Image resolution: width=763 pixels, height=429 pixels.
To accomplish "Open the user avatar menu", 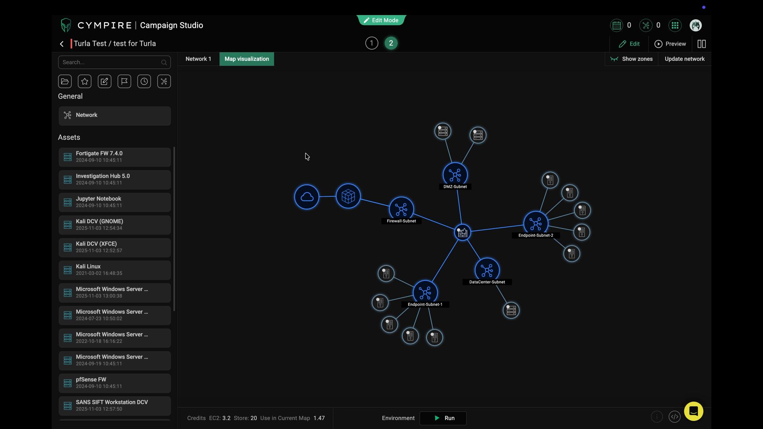I will (x=695, y=25).
